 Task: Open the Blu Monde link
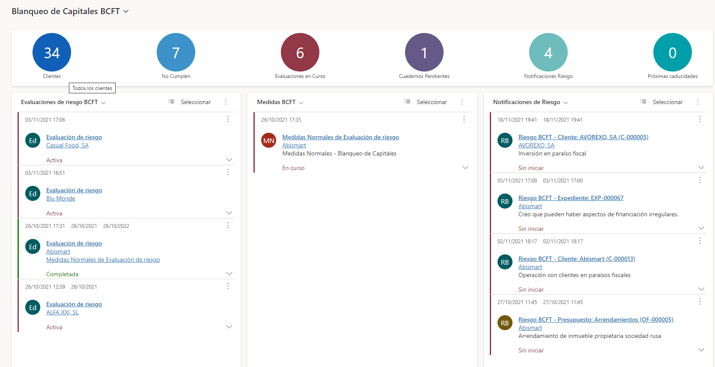[x=60, y=198]
